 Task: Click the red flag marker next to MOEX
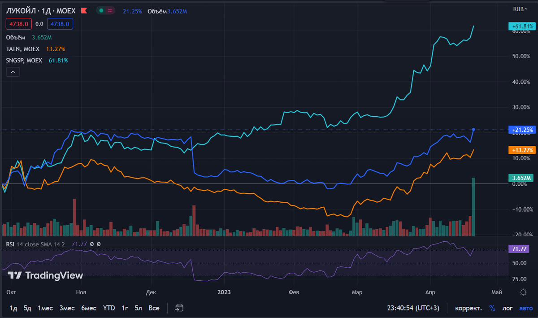point(84,10)
